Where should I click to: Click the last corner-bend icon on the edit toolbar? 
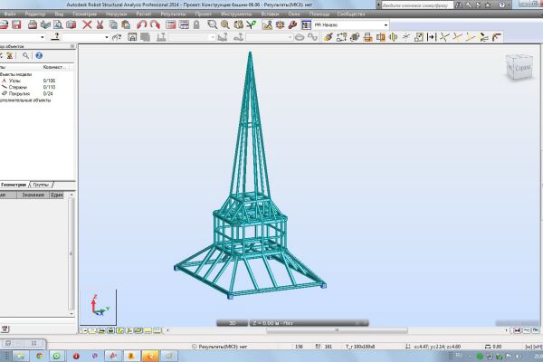(x=497, y=37)
